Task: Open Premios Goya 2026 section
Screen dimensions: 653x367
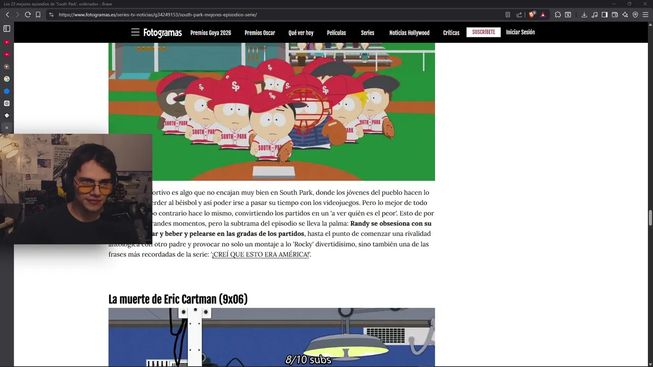Action: coord(211,33)
